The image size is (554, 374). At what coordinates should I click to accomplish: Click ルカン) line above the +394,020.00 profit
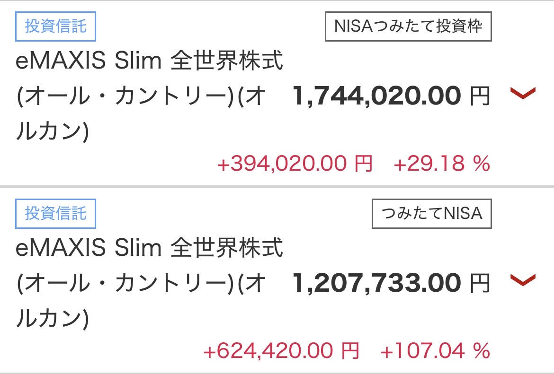[52, 132]
